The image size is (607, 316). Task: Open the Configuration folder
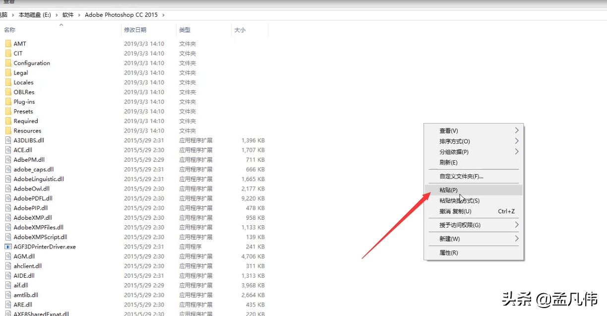(31, 63)
